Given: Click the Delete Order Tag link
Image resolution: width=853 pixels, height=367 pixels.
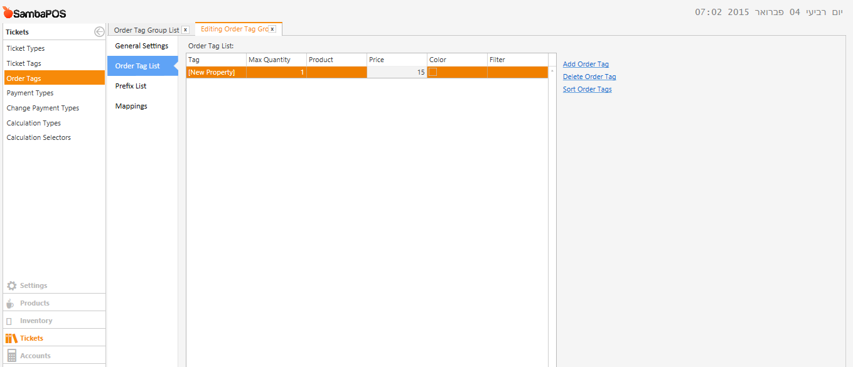Looking at the screenshot, I should tap(589, 77).
